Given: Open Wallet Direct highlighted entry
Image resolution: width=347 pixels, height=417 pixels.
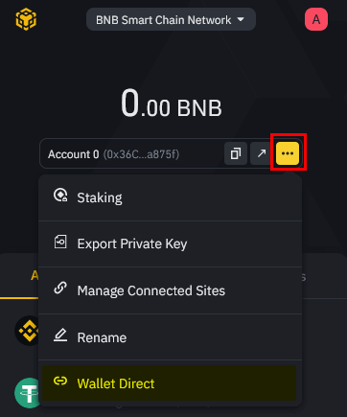Looking at the screenshot, I should tap(170, 383).
